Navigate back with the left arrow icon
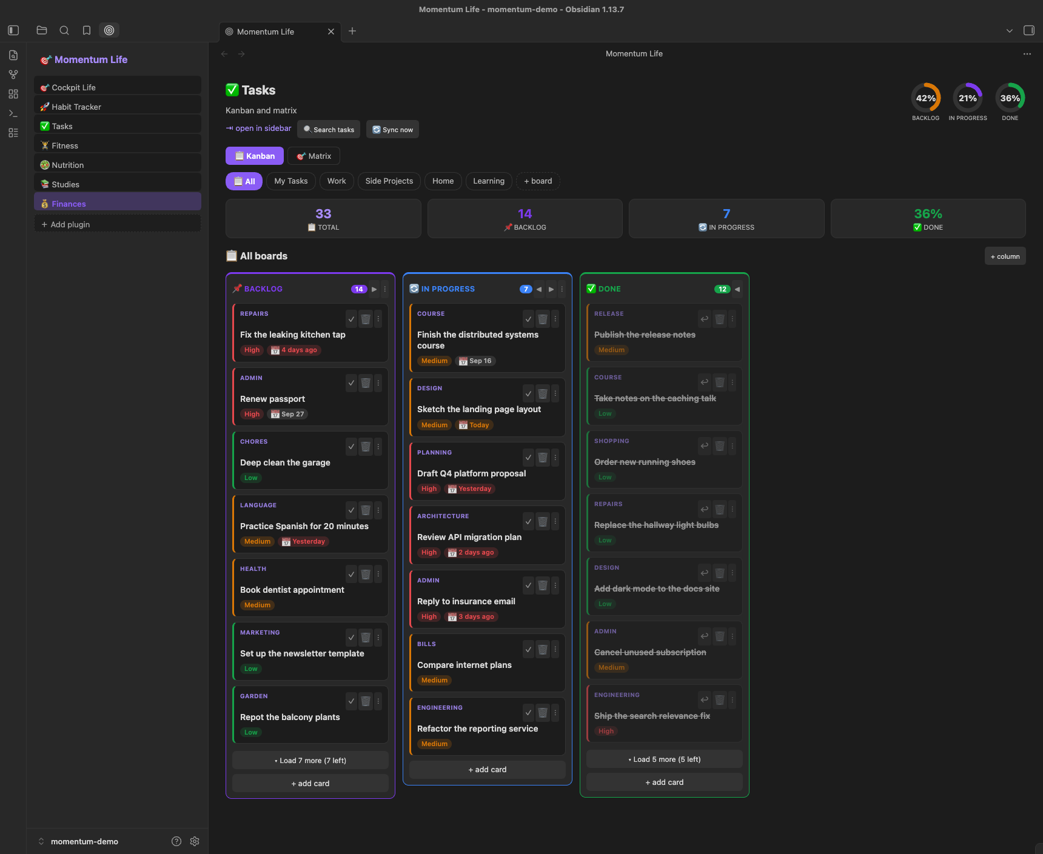This screenshot has height=854, width=1043. (x=224, y=54)
